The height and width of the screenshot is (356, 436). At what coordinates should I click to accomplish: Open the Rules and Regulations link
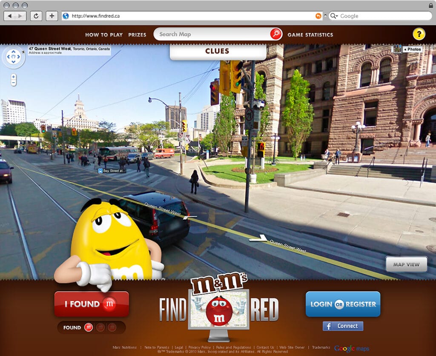234,347
